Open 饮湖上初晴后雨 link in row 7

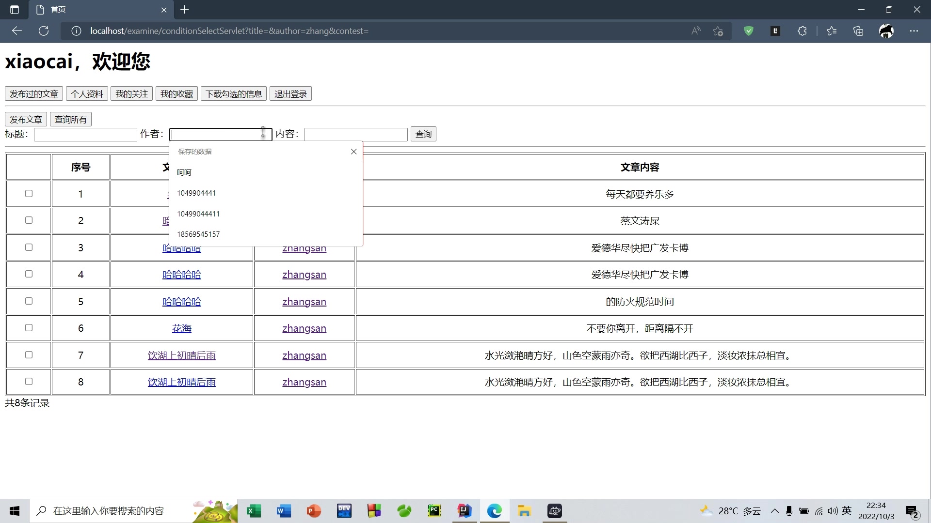[182, 355]
